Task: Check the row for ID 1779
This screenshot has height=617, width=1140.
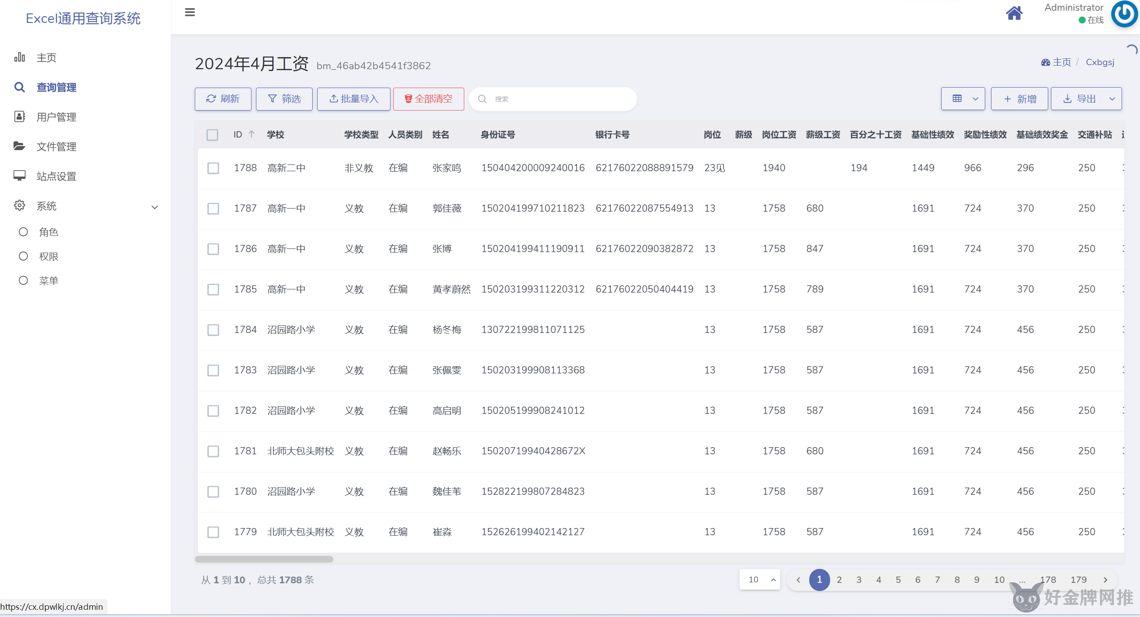Action: (x=213, y=532)
